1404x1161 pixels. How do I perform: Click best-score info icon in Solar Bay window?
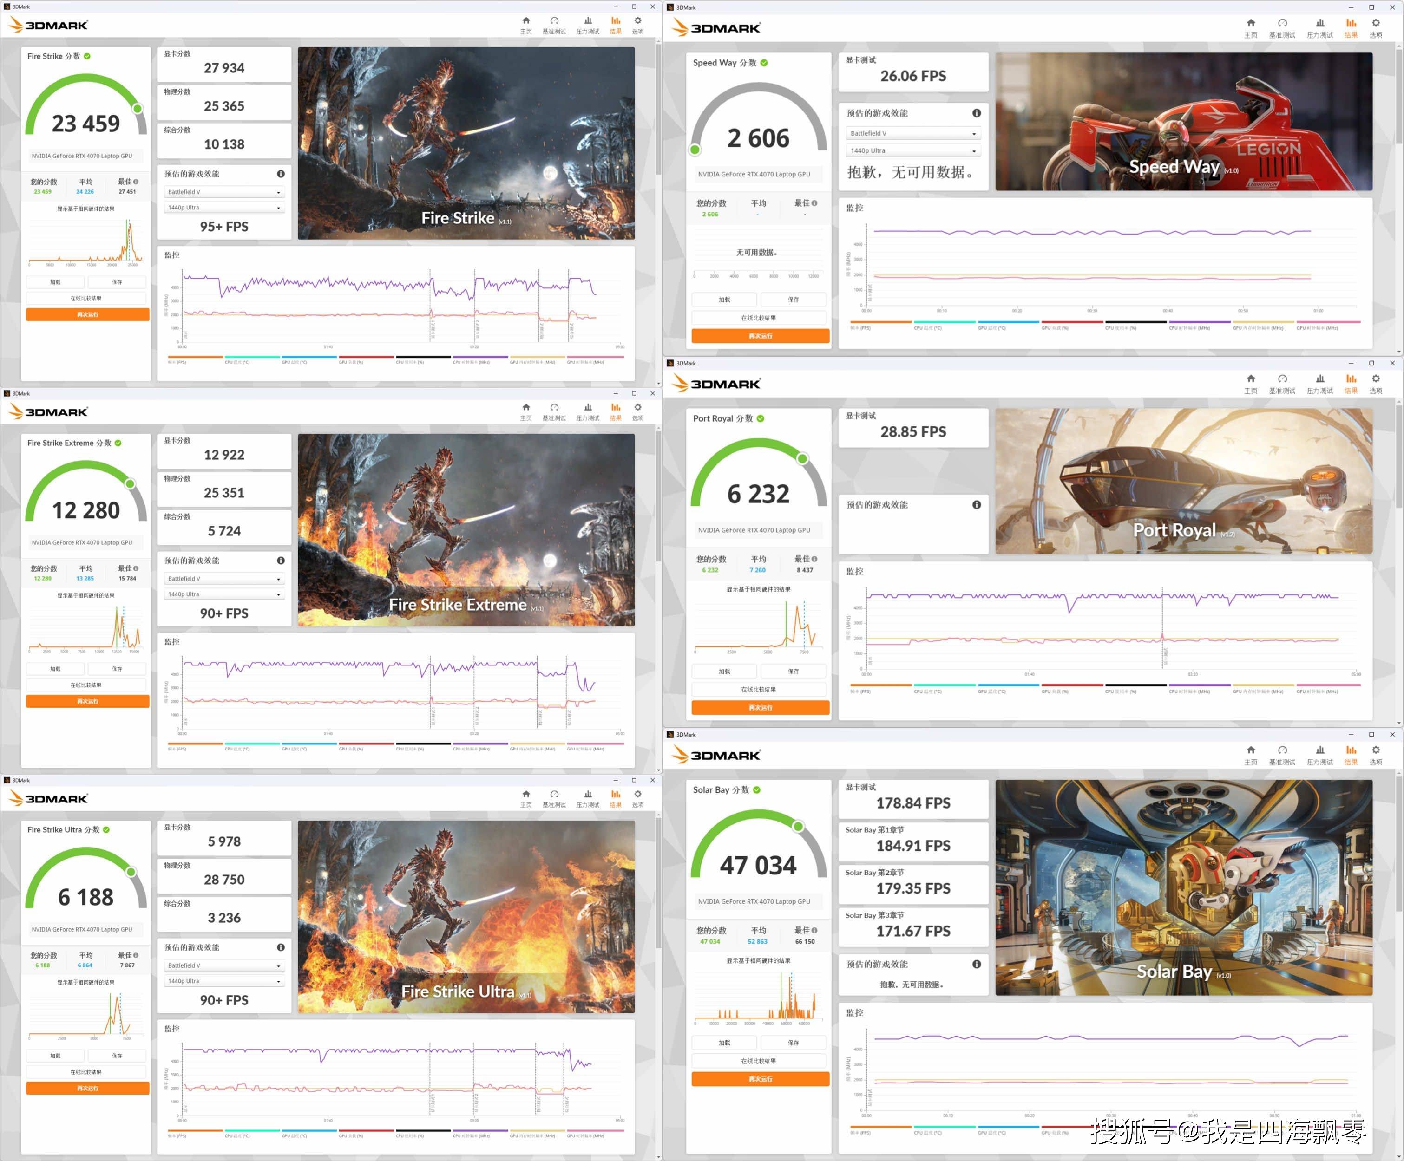[x=814, y=930]
